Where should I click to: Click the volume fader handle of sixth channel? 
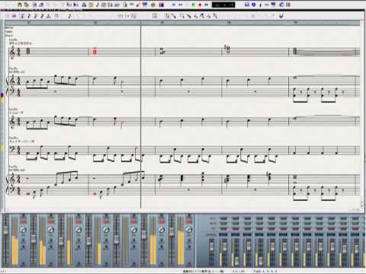click(144, 234)
